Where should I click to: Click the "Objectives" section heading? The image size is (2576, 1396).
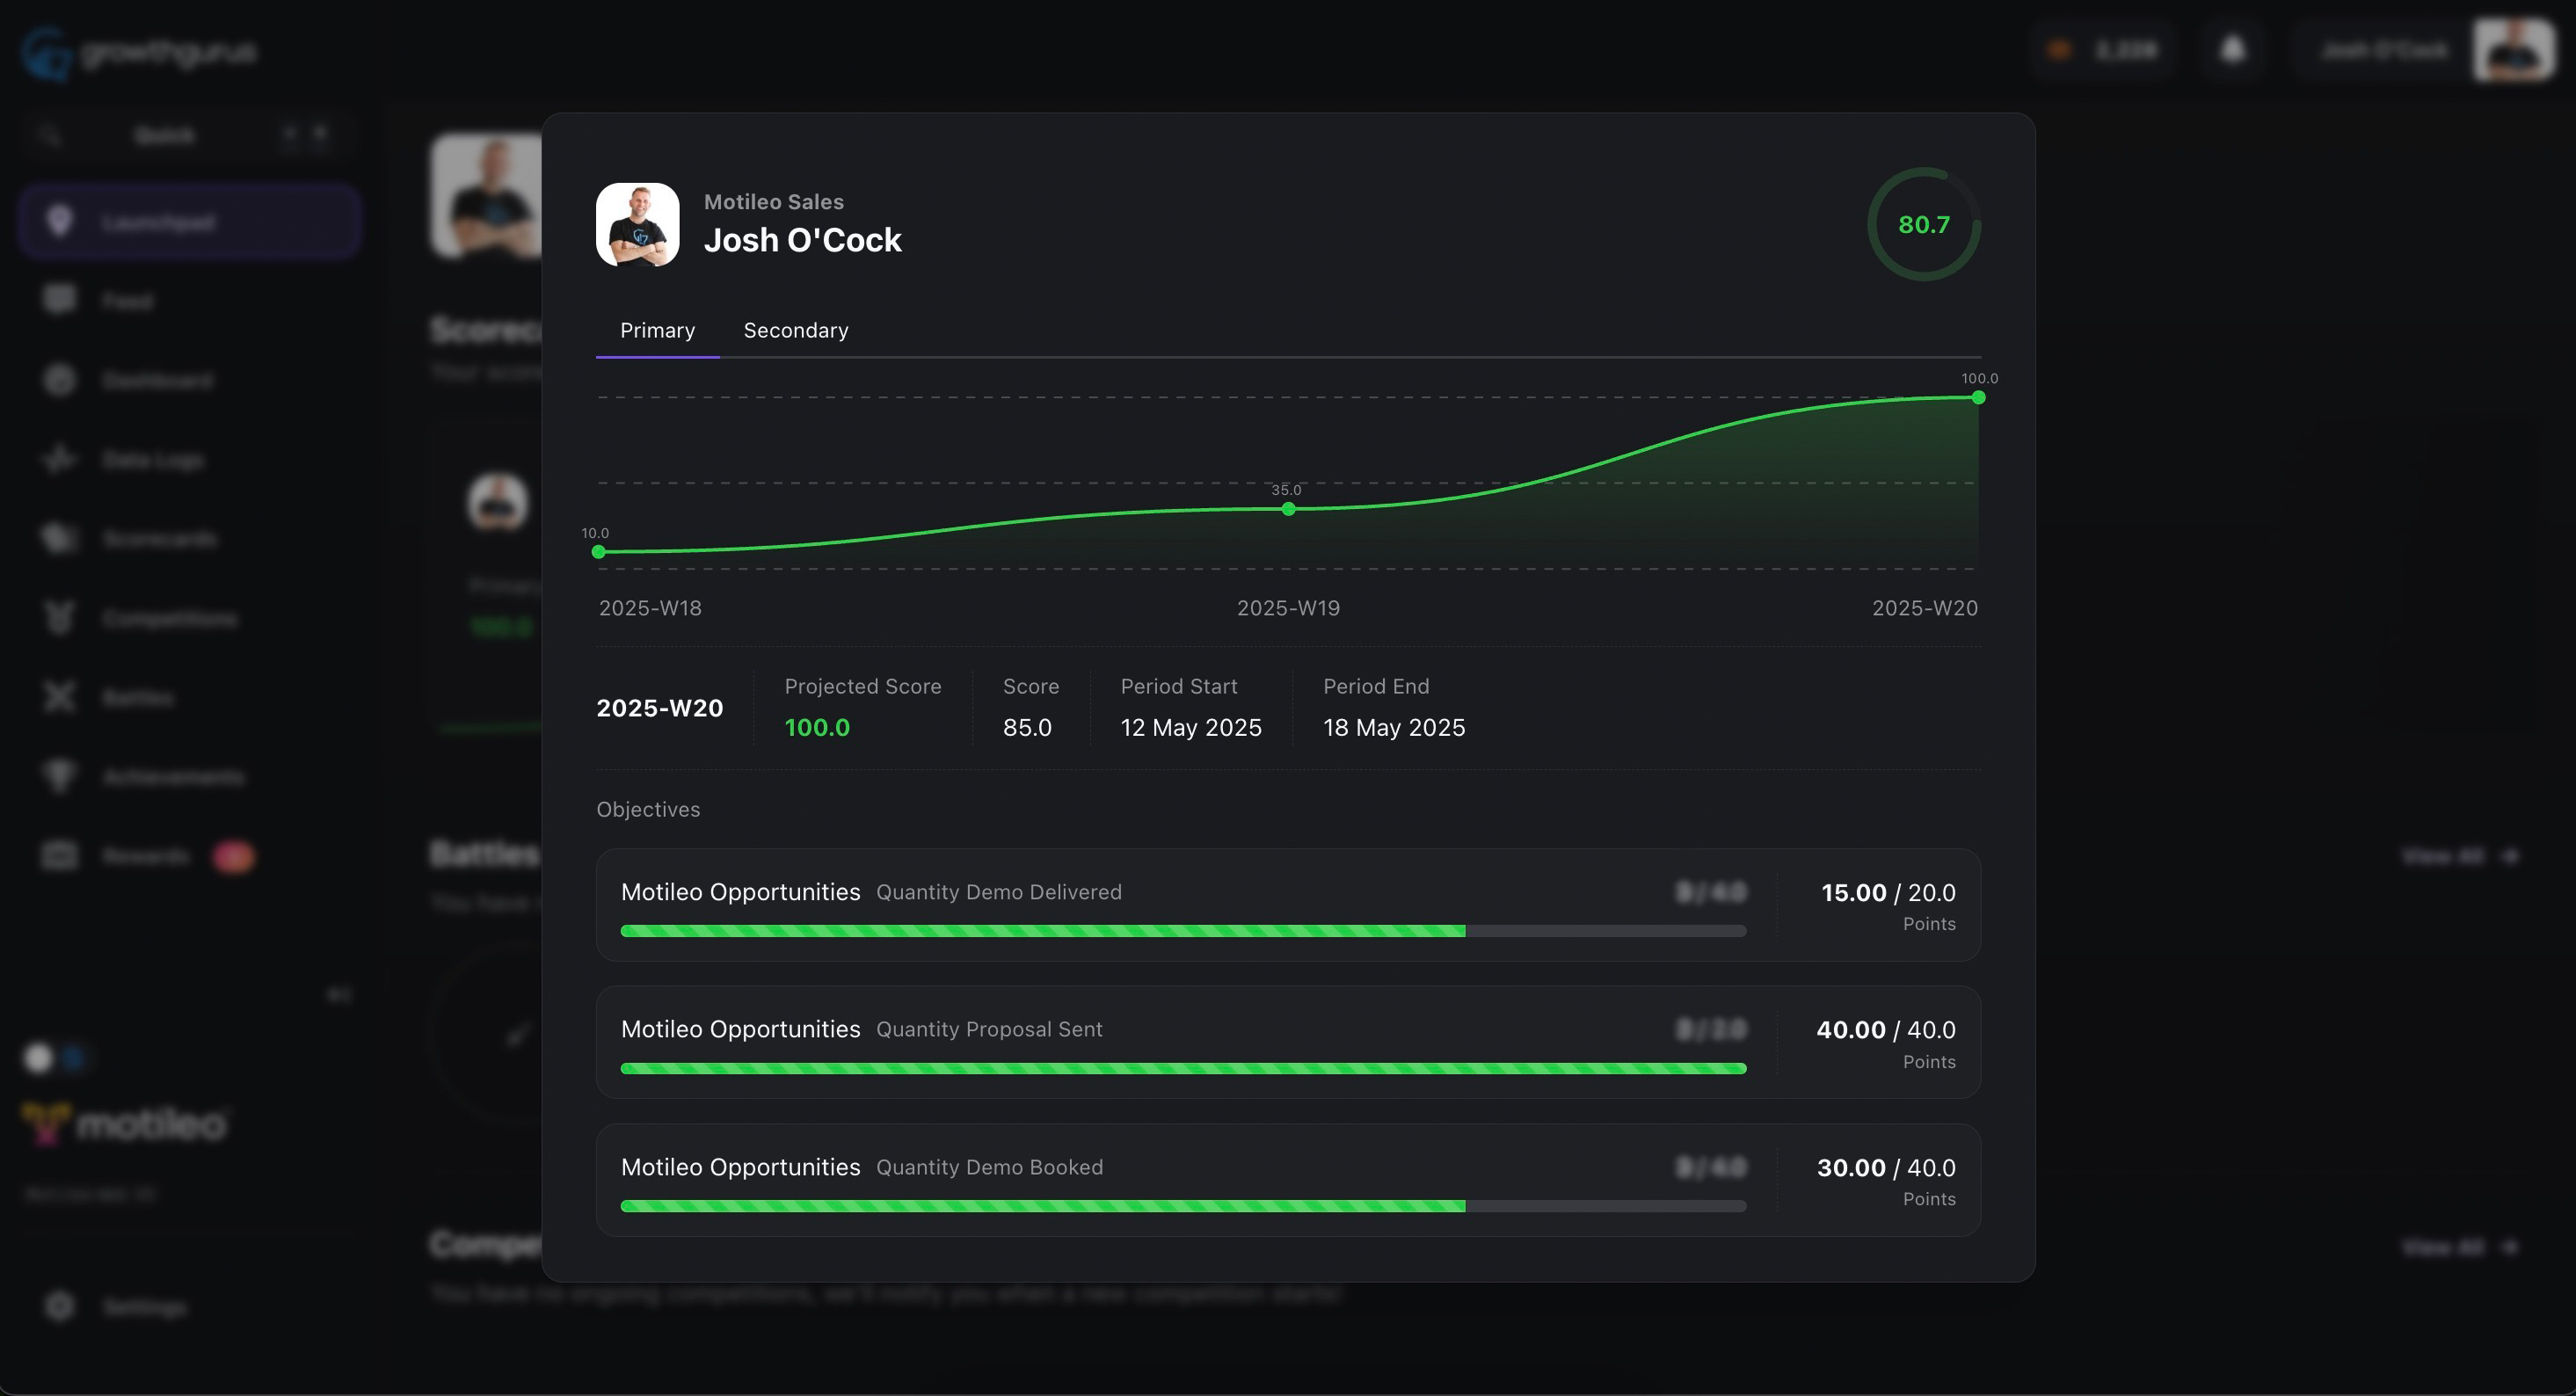(648, 810)
